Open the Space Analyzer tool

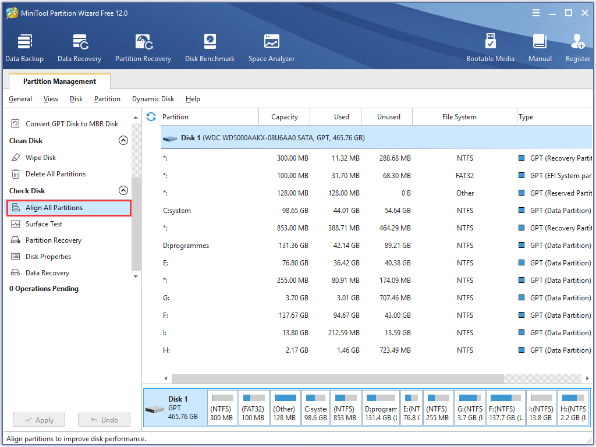tap(271, 48)
